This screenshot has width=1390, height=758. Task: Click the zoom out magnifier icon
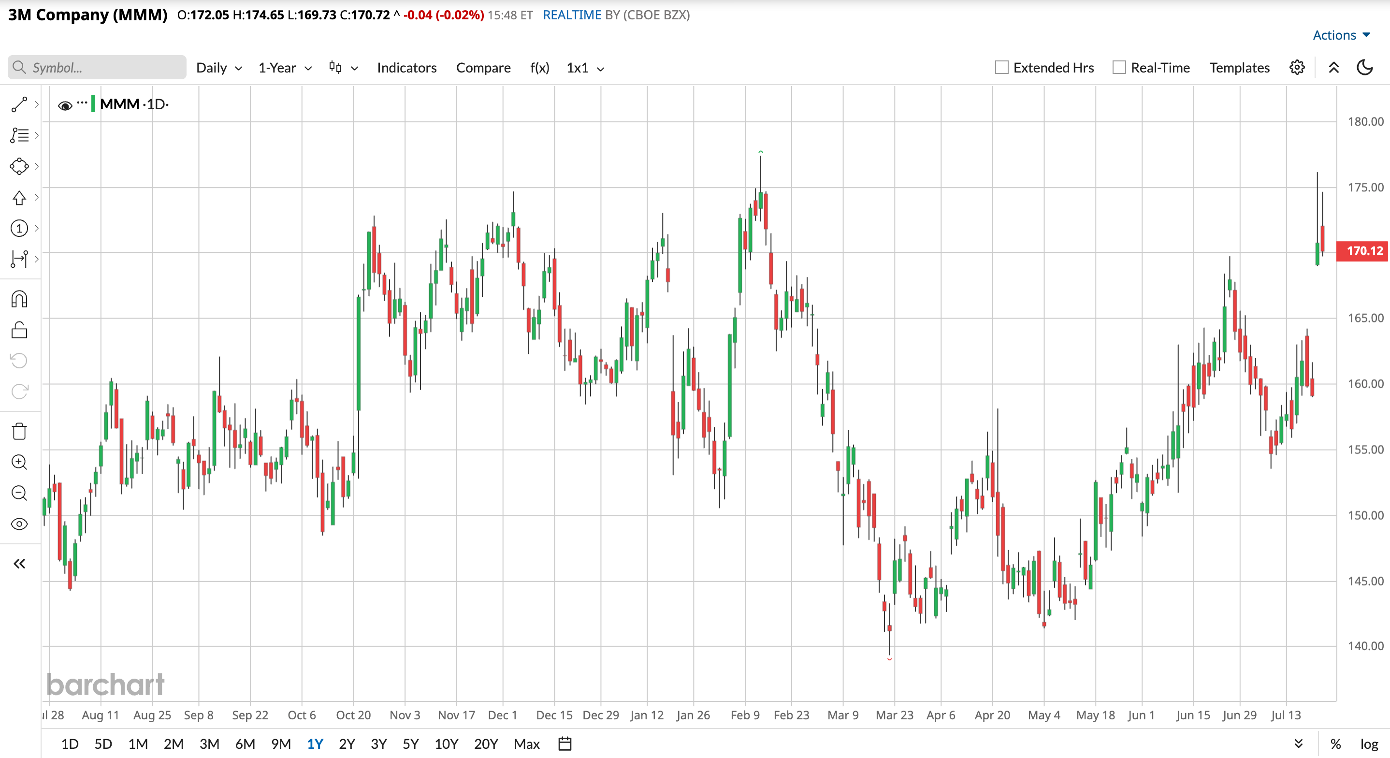[19, 493]
